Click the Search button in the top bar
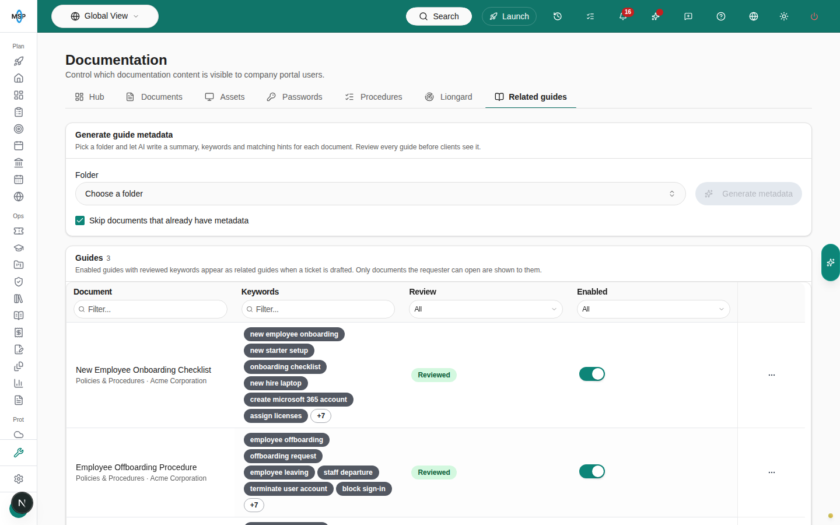Image resolution: width=840 pixels, height=525 pixels. [x=439, y=16]
